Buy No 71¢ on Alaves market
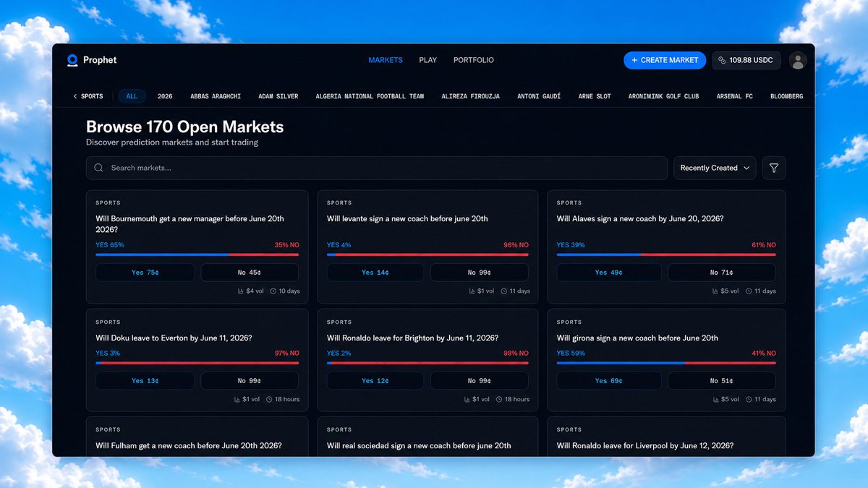Viewport: 868px width, 488px height. [x=722, y=273]
